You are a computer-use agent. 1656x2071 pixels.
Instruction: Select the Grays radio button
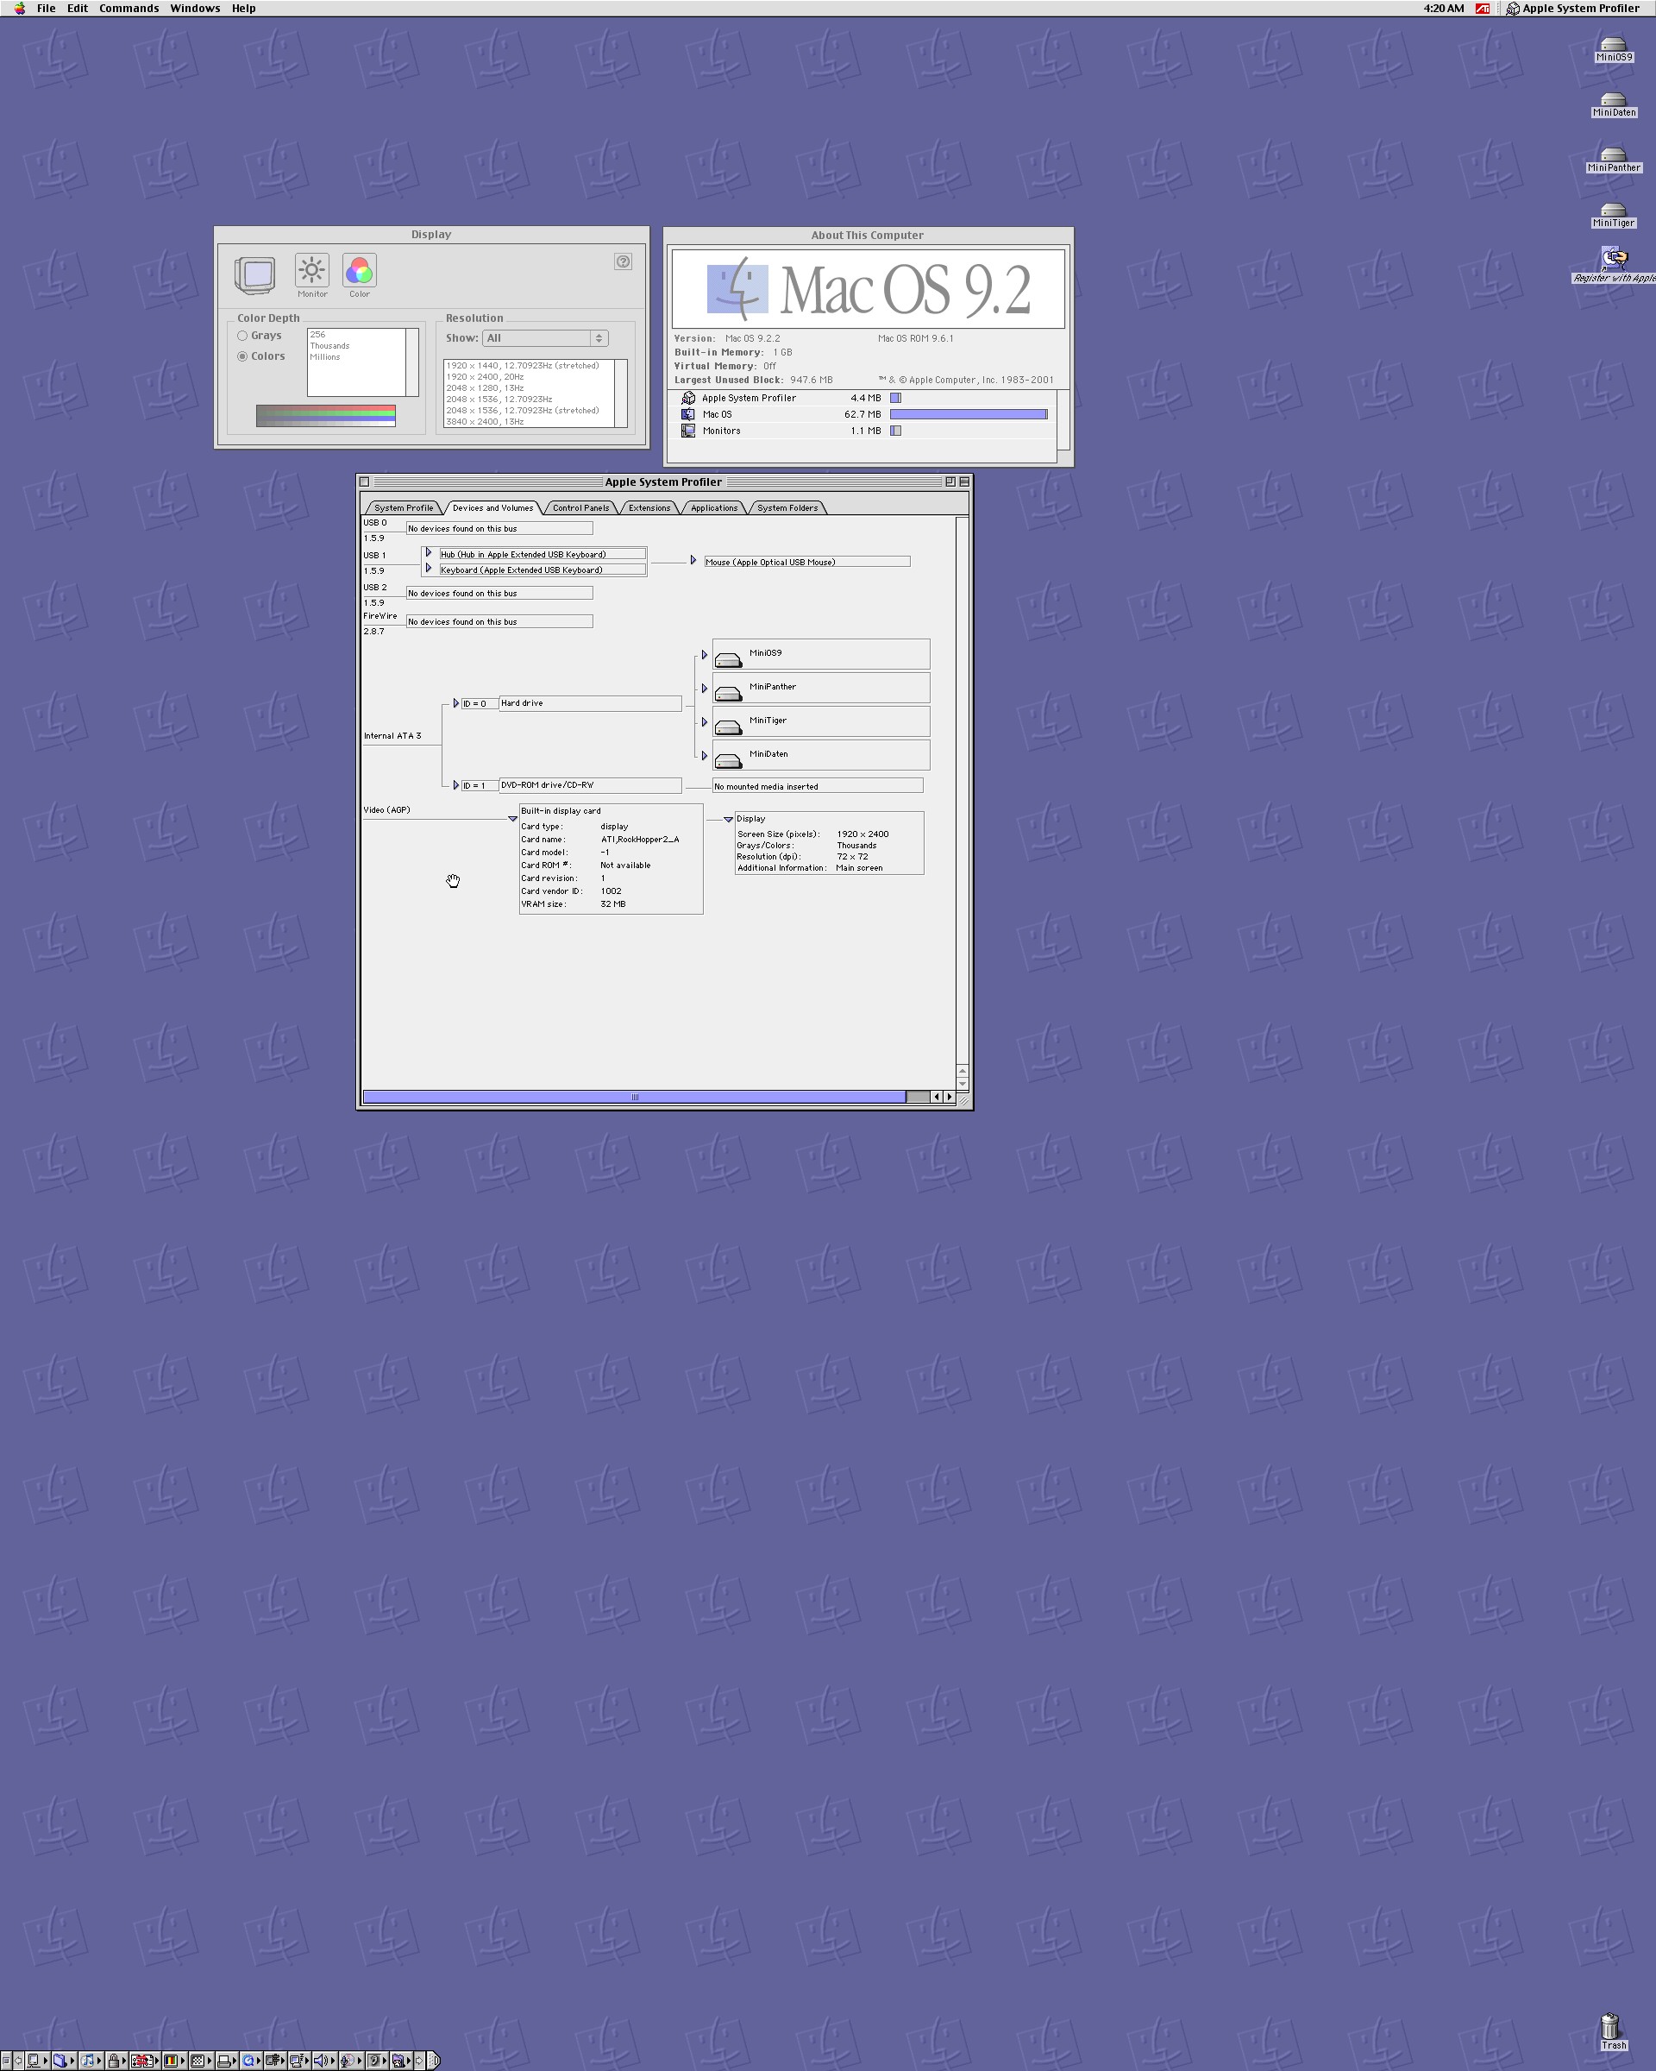[x=243, y=335]
